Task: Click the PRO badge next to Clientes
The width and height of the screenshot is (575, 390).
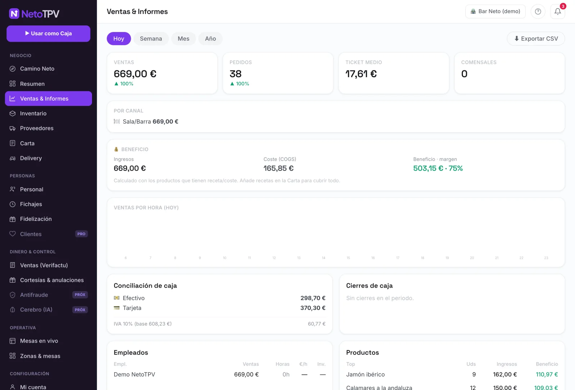Action: tap(82, 234)
